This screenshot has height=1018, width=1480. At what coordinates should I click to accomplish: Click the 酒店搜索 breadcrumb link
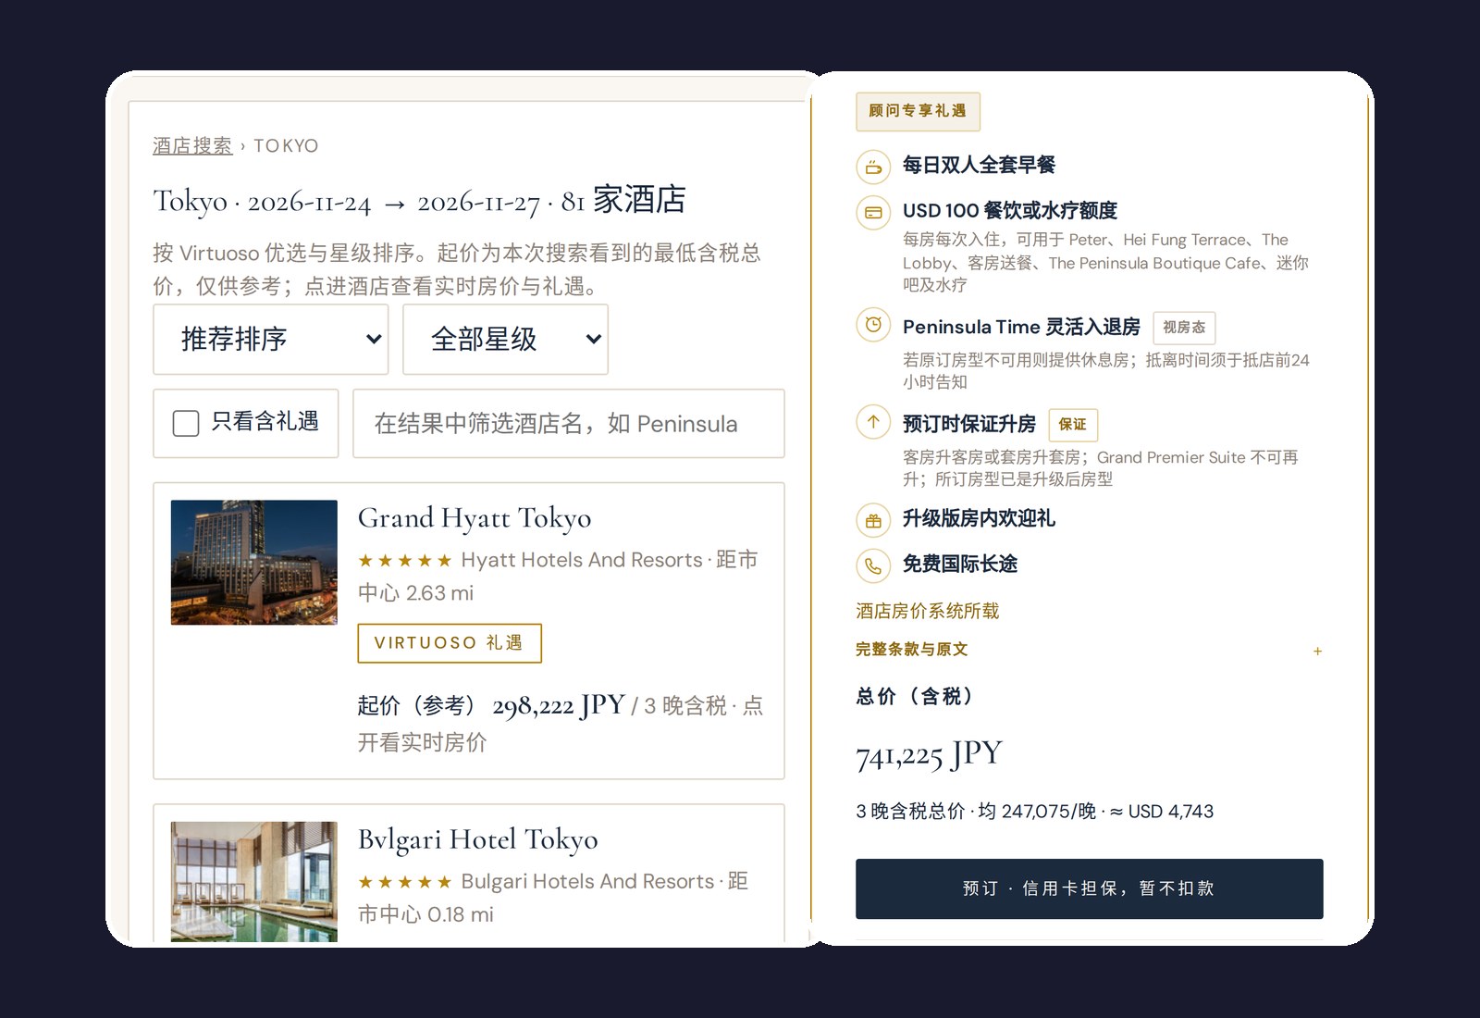[192, 145]
